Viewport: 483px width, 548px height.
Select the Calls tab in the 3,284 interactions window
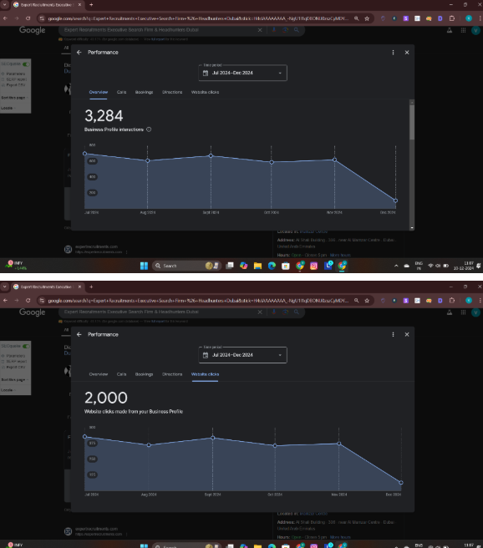point(121,92)
